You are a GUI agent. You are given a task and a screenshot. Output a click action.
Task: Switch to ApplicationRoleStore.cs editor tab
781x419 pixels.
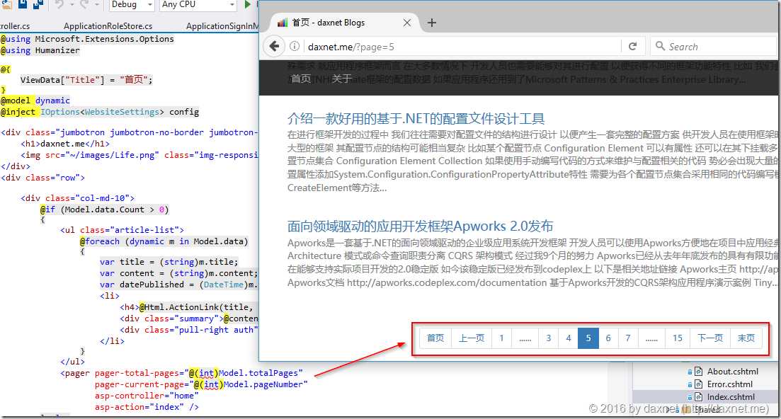[x=108, y=26]
